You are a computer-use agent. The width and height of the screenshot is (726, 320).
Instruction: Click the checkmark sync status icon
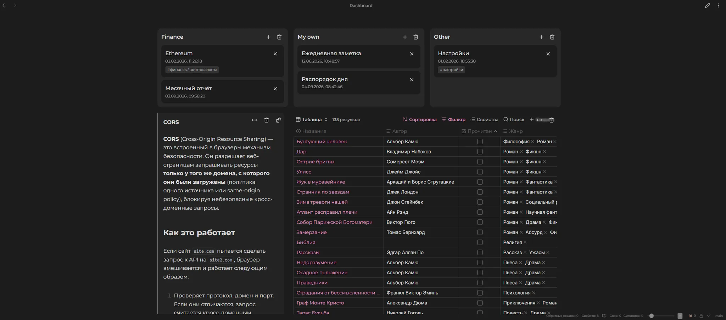[709, 315]
